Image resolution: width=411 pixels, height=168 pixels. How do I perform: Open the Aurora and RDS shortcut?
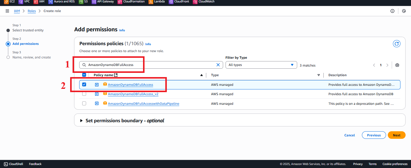click(61, 2)
